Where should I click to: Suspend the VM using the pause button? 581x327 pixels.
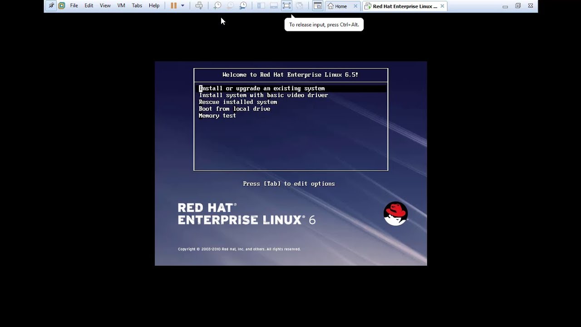tap(173, 6)
